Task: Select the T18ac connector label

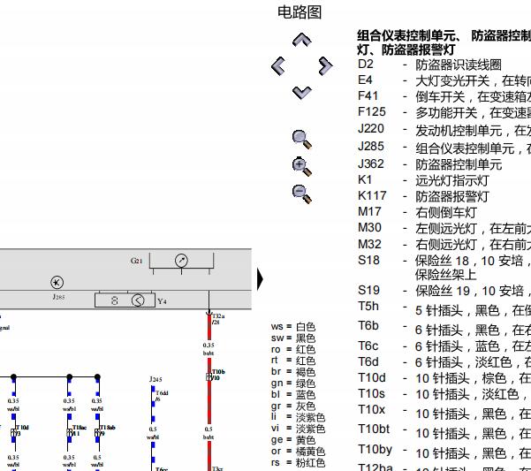Action: pyautogui.click(x=80, y=430)
